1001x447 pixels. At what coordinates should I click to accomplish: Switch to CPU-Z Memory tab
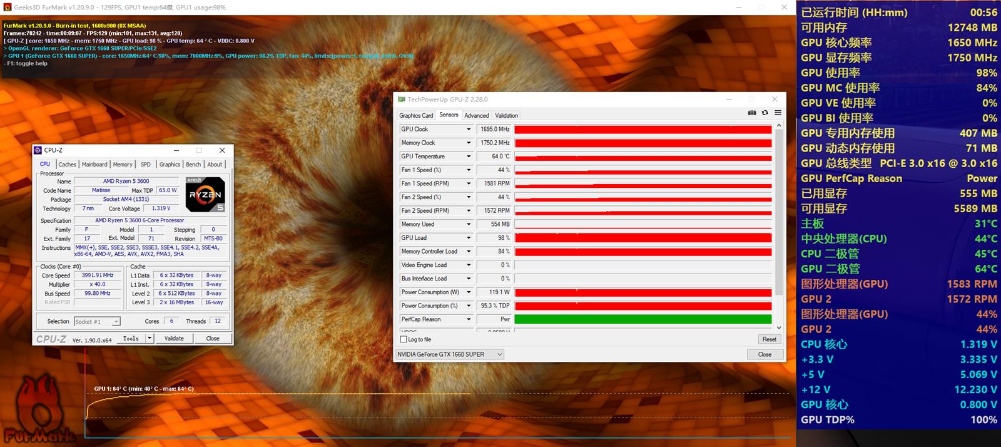(123, 165)
